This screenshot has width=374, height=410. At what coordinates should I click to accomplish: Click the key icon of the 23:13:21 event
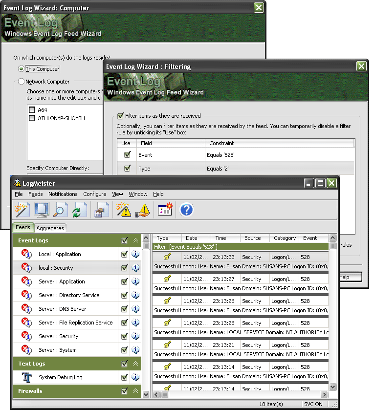coord(167,345)
